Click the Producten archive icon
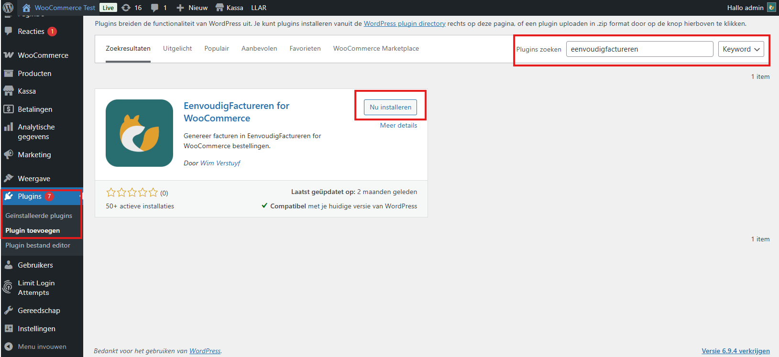This screenshot has width=779, height=357. (x=9, y=73)
